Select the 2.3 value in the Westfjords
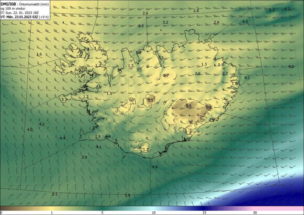The height and width of the screenshot is (215, 304). [x=86, y=49]
